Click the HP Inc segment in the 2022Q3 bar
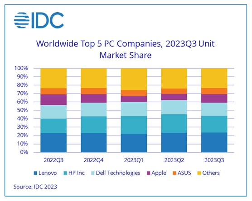This screenshot has width=252, height=201. point(53,126)
